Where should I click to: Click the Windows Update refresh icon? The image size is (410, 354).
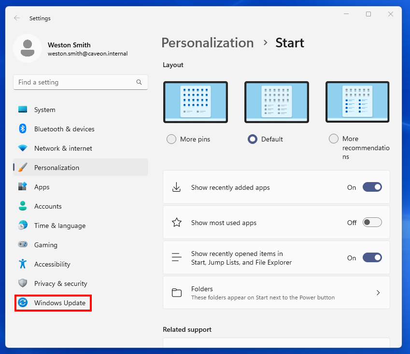click(23, 302)
